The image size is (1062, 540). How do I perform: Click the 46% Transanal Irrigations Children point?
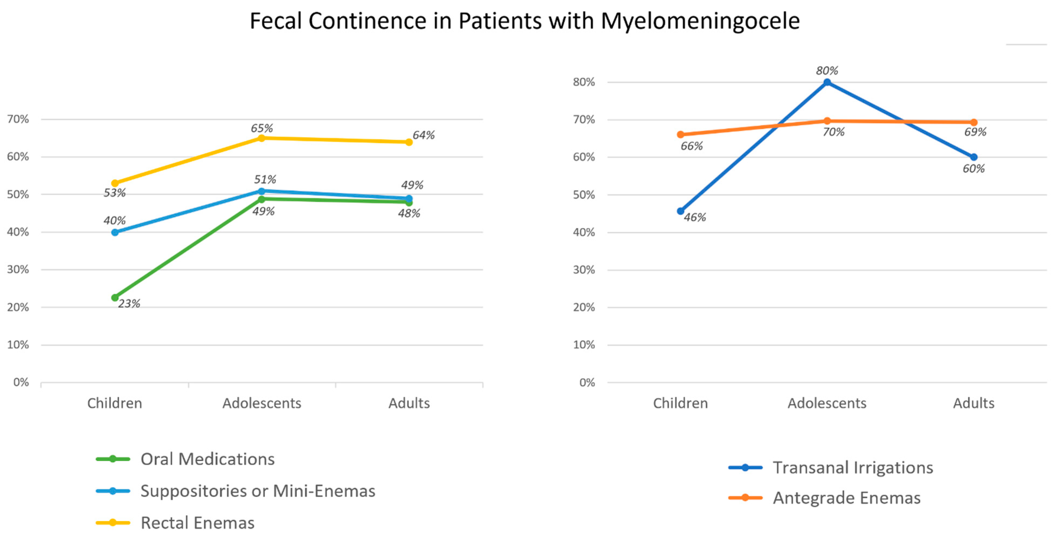[681, 211]
